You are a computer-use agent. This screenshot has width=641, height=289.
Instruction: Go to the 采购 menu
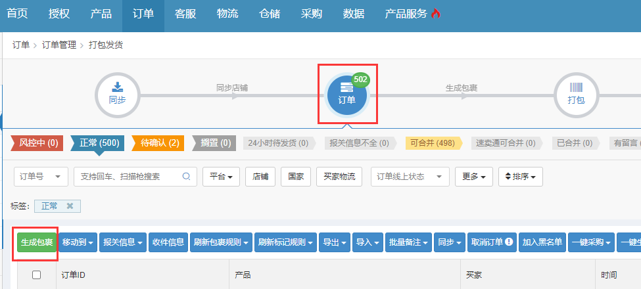pyautogui.click(x=312, y=14)
